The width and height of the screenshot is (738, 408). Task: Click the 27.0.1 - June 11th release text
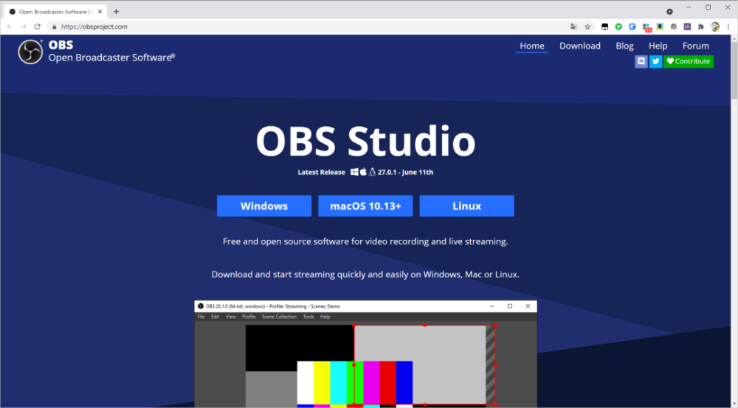point(405,172)
